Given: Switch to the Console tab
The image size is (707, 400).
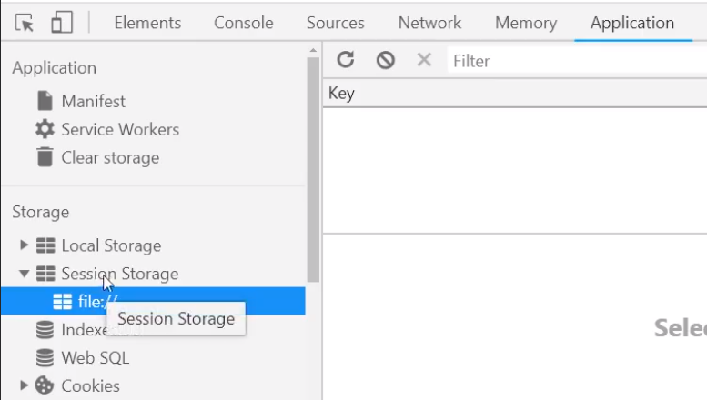Looking at the screenshot, I should tap(244, 23).
